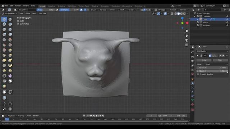The height and width of the screenshot is (129, 230).
Task: Select the Draw sculpt brush tool
Action: (x=4, y=19)
